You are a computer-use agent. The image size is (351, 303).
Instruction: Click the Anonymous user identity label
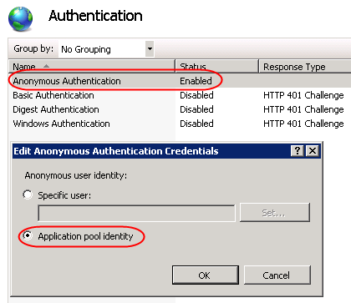(x=76, y=175)
